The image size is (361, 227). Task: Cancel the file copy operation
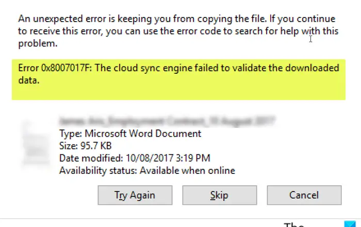304,195
